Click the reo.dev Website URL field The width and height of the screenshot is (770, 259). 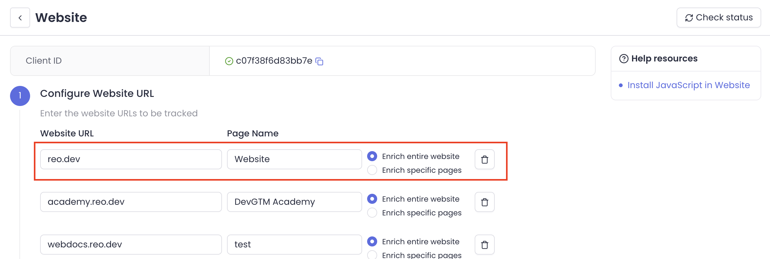click(131, 159)
